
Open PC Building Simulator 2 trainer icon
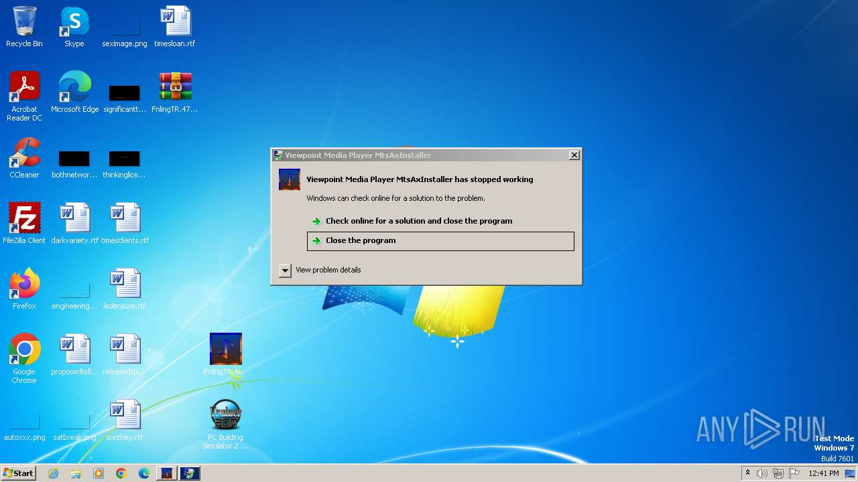click(225, 424)
